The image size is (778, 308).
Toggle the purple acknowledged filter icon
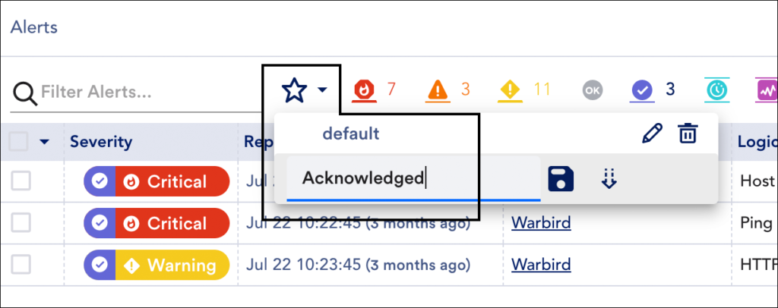pos(642,90)
